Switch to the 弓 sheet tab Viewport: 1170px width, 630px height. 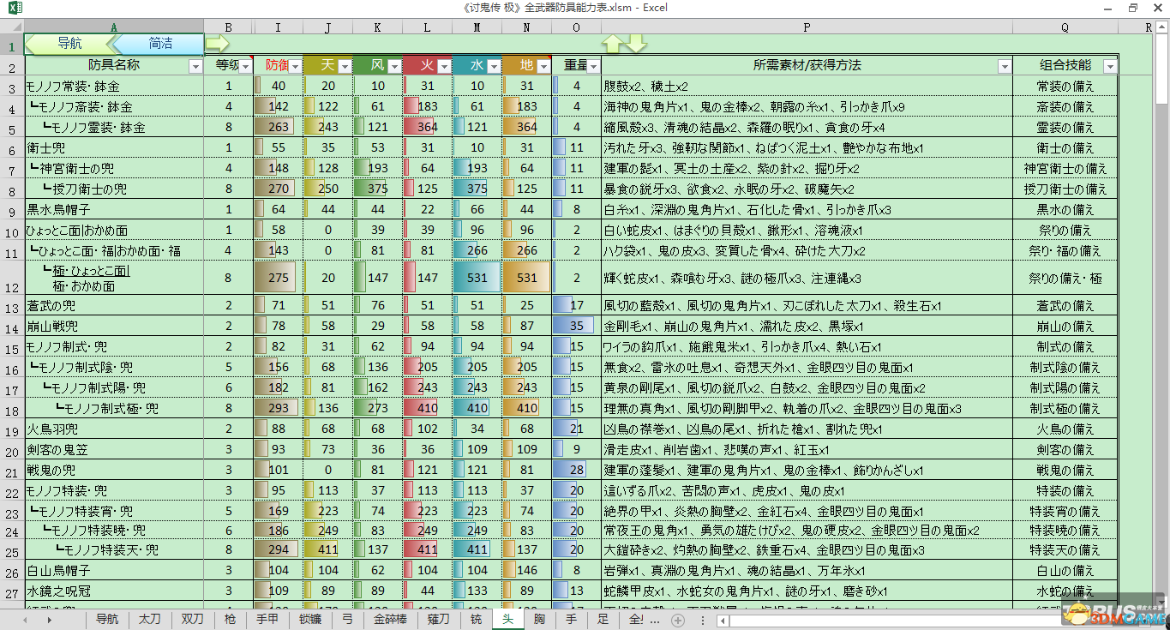click(347, 620)
